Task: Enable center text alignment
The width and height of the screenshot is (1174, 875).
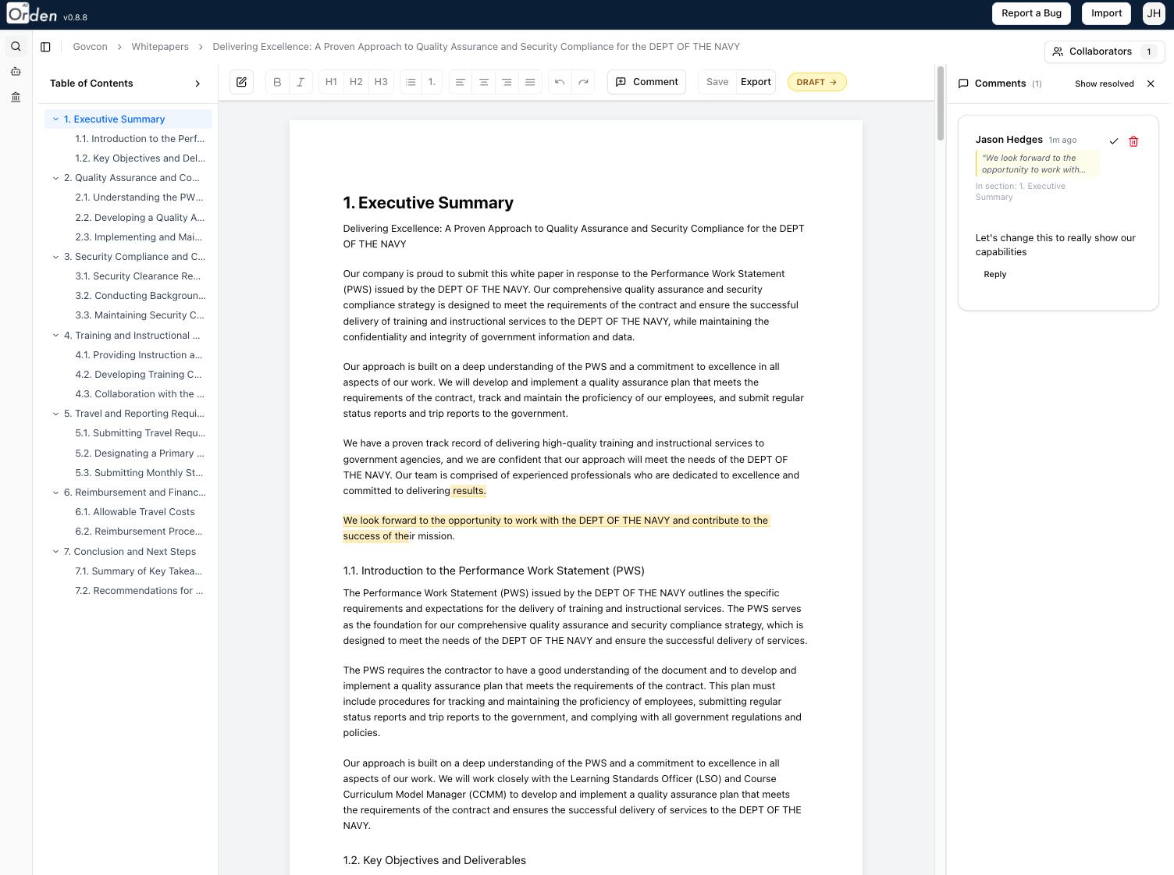Action: [x=483, y=81]
